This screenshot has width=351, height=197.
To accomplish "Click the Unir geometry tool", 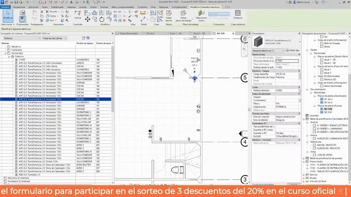I will pyautogui.click(x=50, y=20).
